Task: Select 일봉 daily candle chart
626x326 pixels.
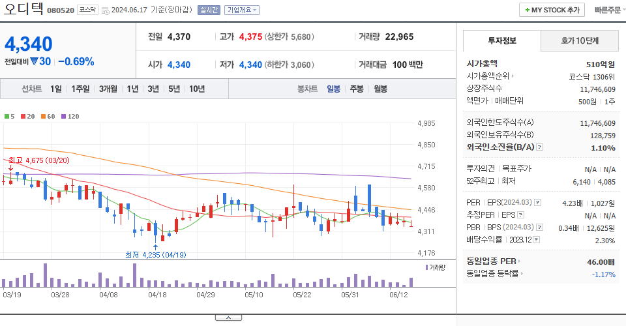Action: (333, 89)
